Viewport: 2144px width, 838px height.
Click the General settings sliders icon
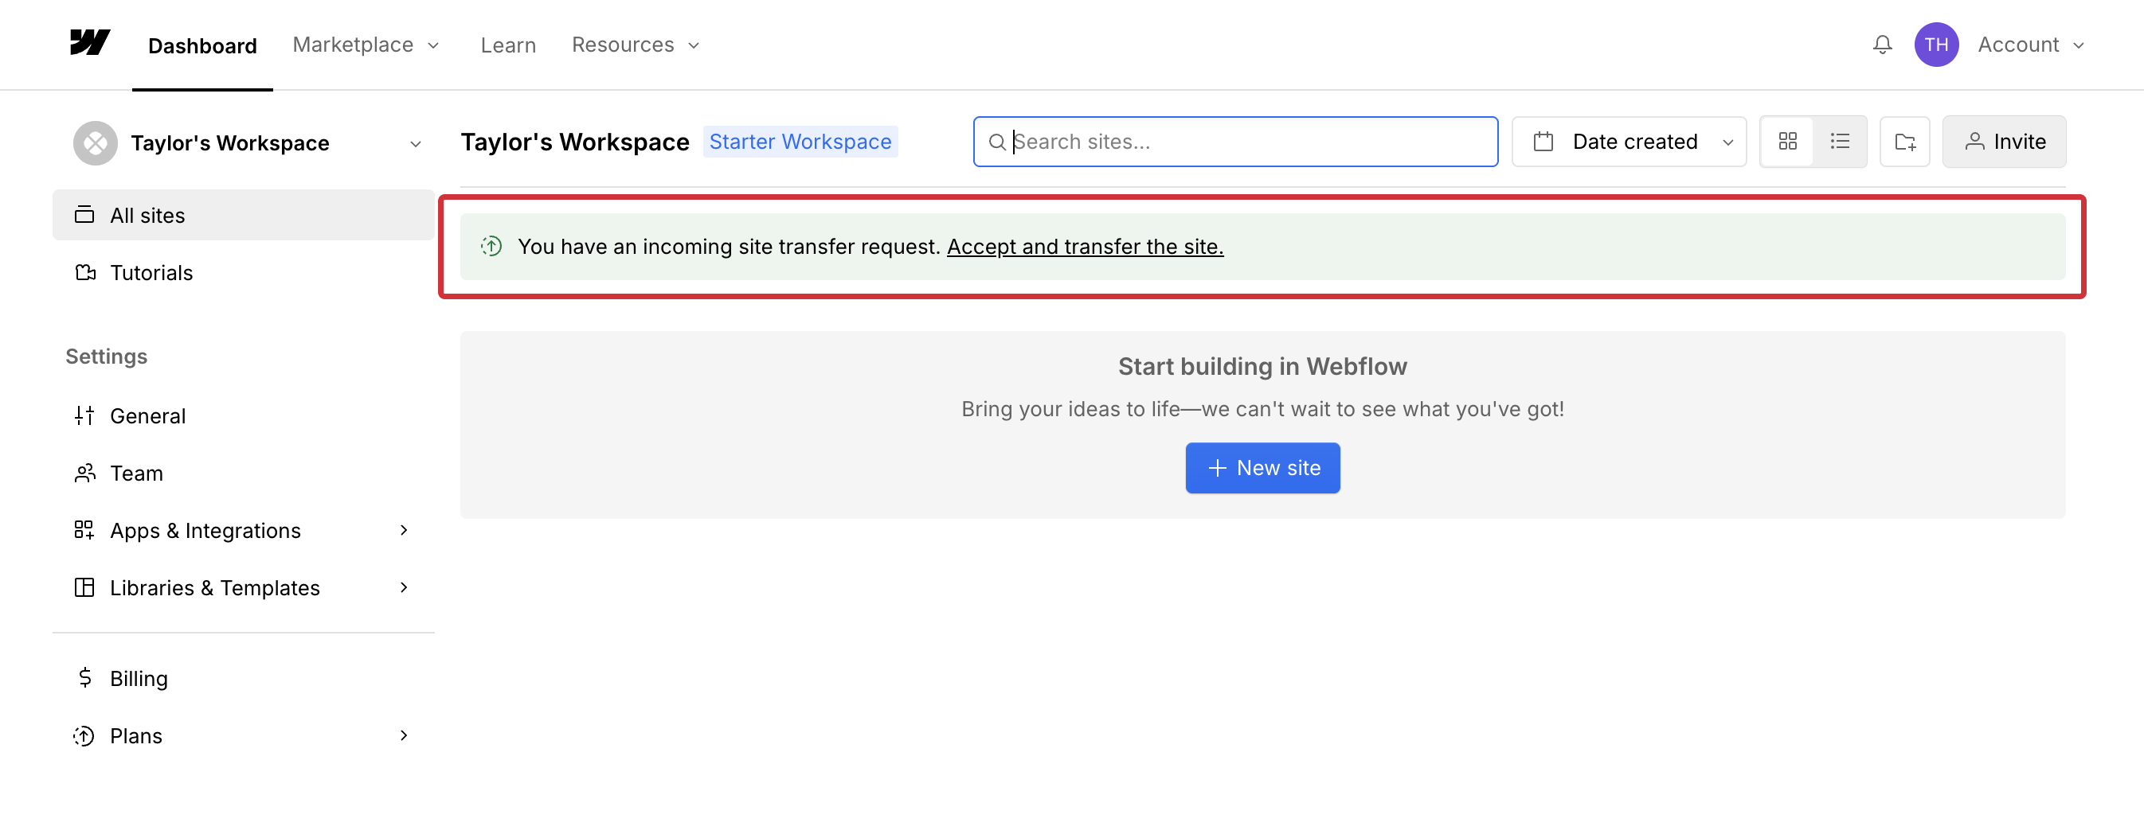pos(84,415)
